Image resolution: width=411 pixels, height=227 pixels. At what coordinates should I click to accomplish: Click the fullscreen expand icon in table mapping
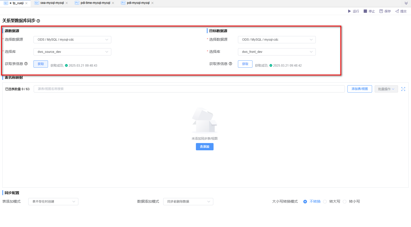click(x=403, y=89)
